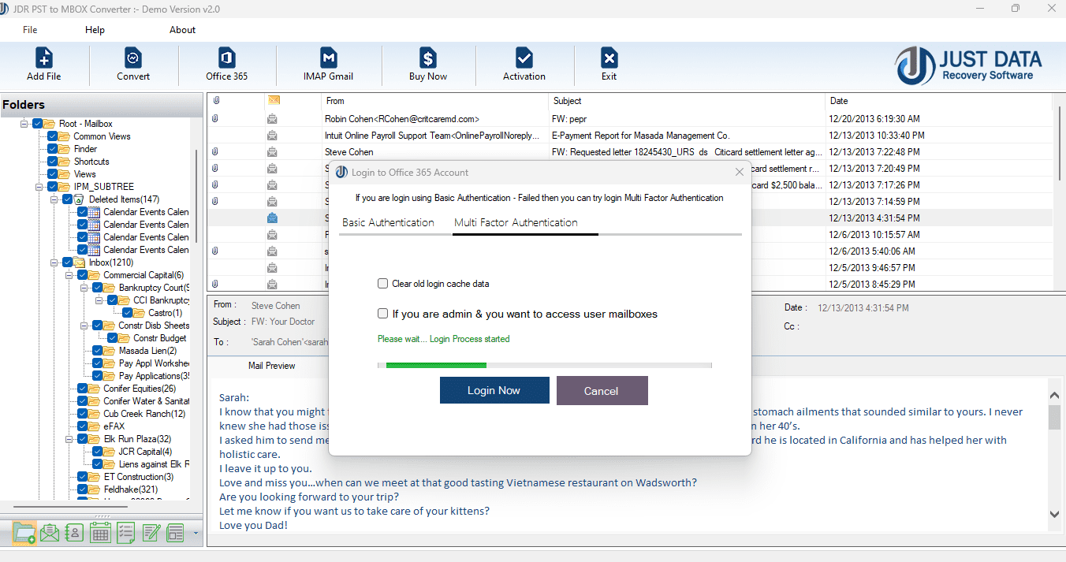Select the IMAP Gmail export icon

tap(328, 63)
